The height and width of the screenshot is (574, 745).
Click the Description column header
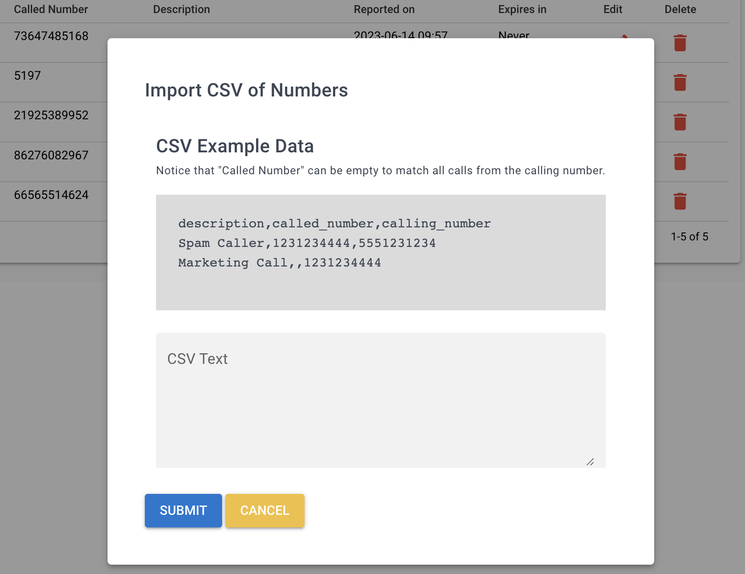click(182, 9)
